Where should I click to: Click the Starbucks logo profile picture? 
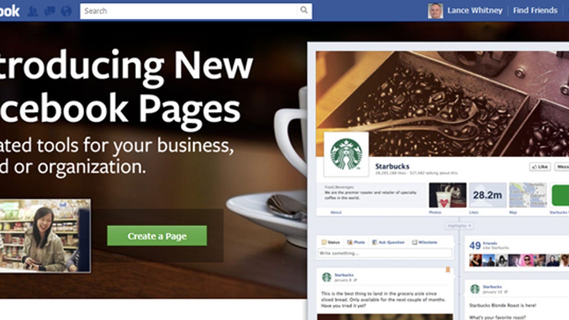click(346, 154)
